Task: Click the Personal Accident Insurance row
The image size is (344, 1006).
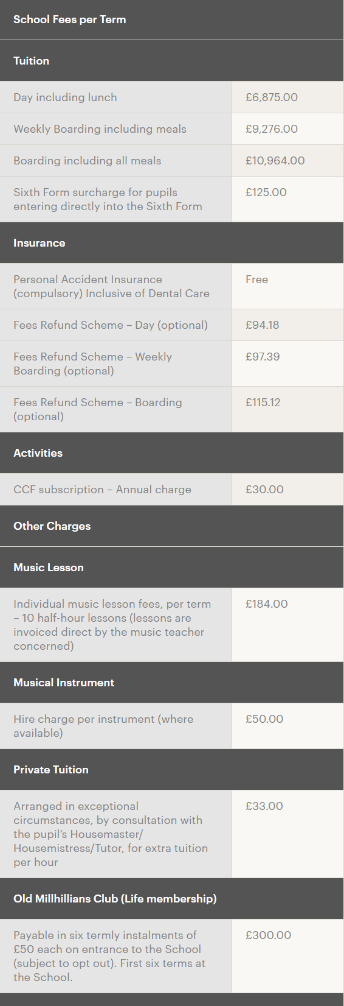Action: (172, 286)
